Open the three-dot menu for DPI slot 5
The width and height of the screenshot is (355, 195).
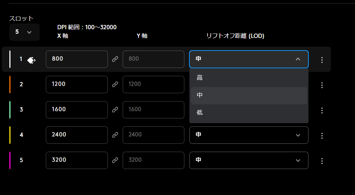322,161
